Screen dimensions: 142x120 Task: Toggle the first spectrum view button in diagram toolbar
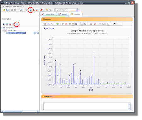[x=45, y=24]
